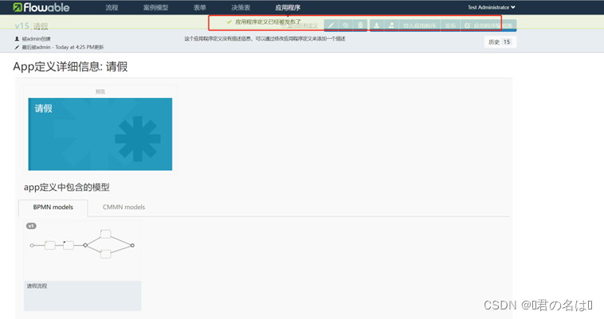Click the app definition description hint text
This screenshot has width=604, height=319.
click(x=265, y=39)
